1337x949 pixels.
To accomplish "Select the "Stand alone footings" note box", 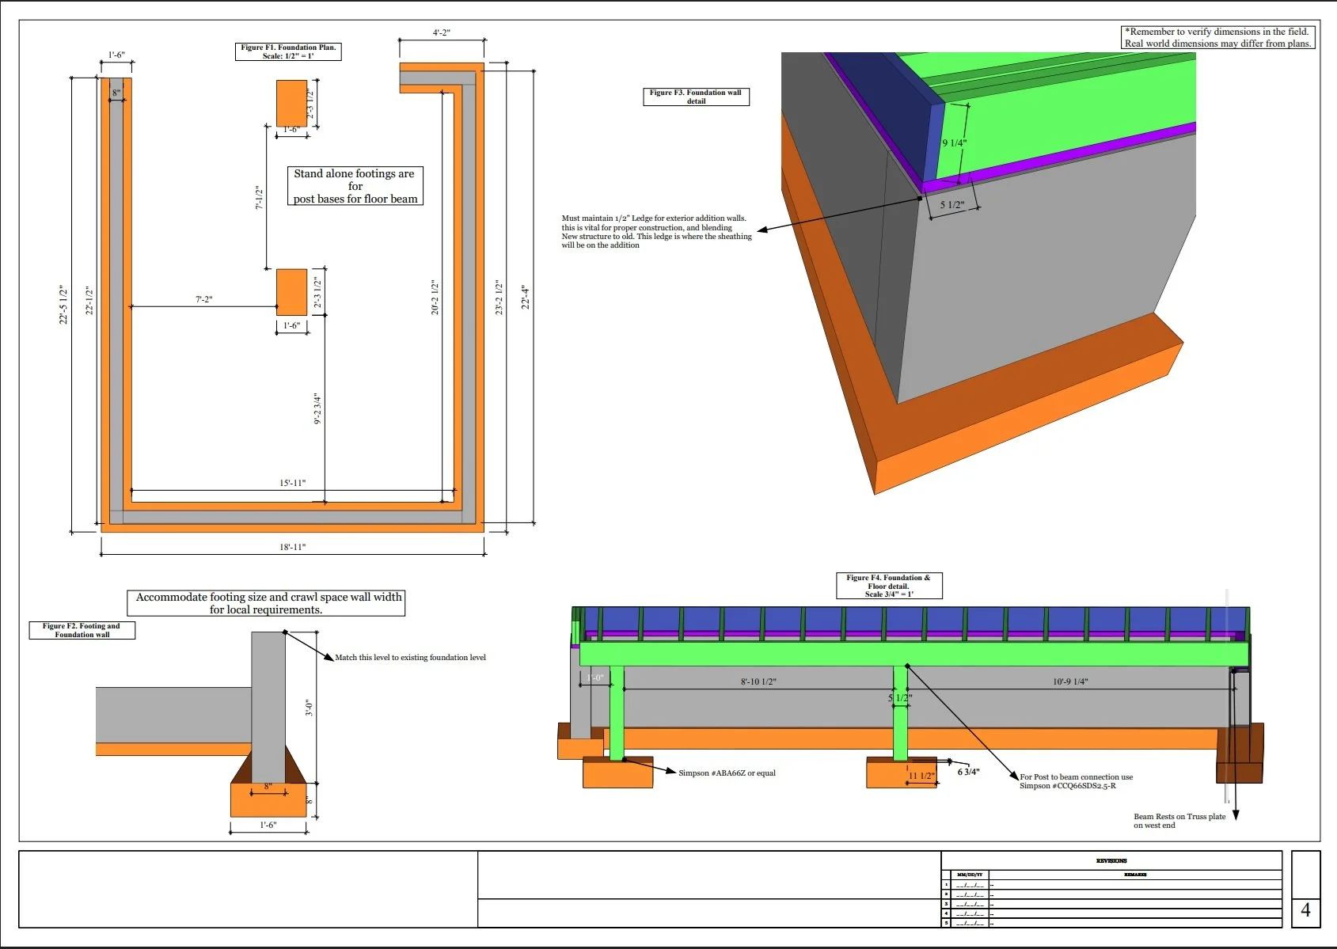I will pos(354,186).
